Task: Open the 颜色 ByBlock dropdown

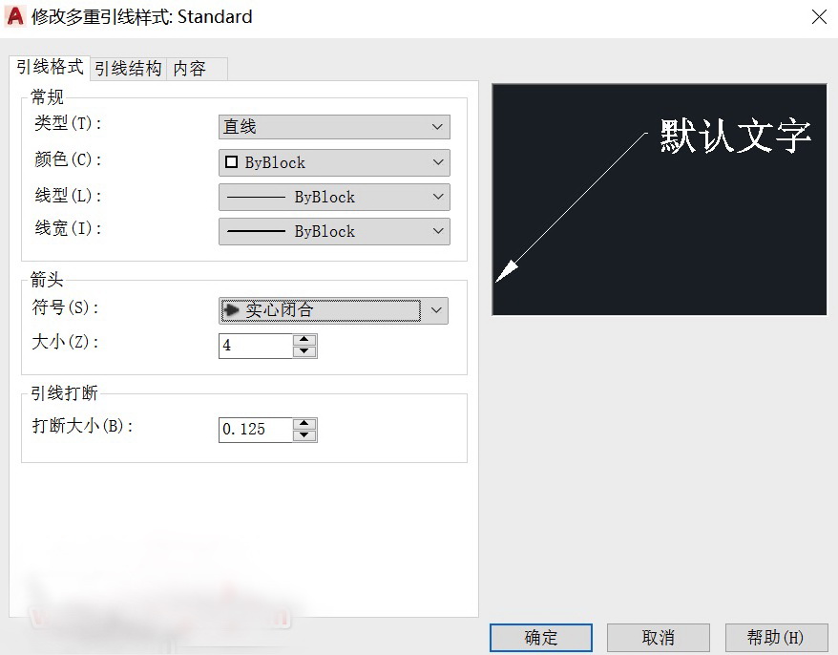Action: pos(334,162)
